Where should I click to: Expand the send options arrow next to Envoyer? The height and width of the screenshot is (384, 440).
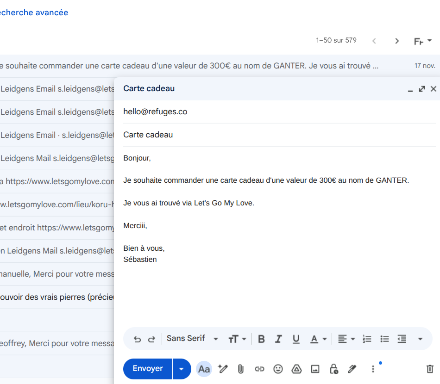[x=182, y=369]
